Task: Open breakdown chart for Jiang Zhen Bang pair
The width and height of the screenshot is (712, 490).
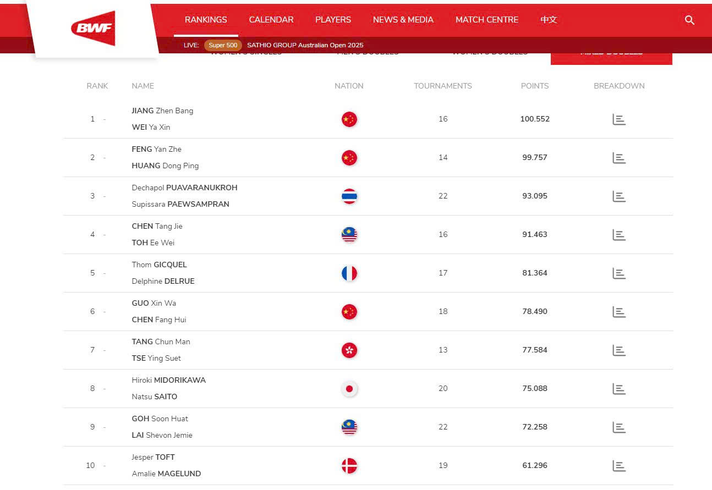Action: tap(619, 119)
